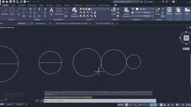This screenshot has width=191, height=107.
Task: Toggle layer lock icon in layer dropdown
Action: click(86, 9)
